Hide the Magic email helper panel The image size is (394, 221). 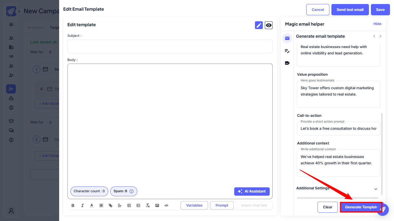point(377,24)
